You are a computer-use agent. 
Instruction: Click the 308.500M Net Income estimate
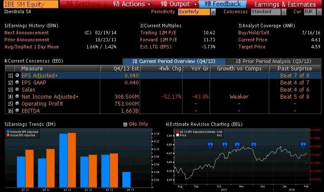tap(127, 96)
